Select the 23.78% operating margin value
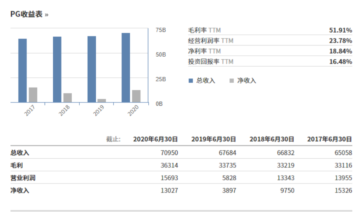The height and width of the screenshot is (212, 357). pos(340,41)
